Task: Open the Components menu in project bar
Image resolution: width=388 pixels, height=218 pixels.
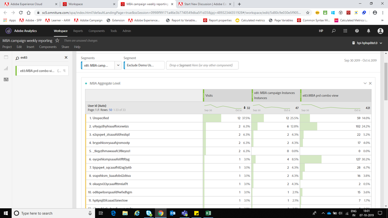Action: pos(48,47)
